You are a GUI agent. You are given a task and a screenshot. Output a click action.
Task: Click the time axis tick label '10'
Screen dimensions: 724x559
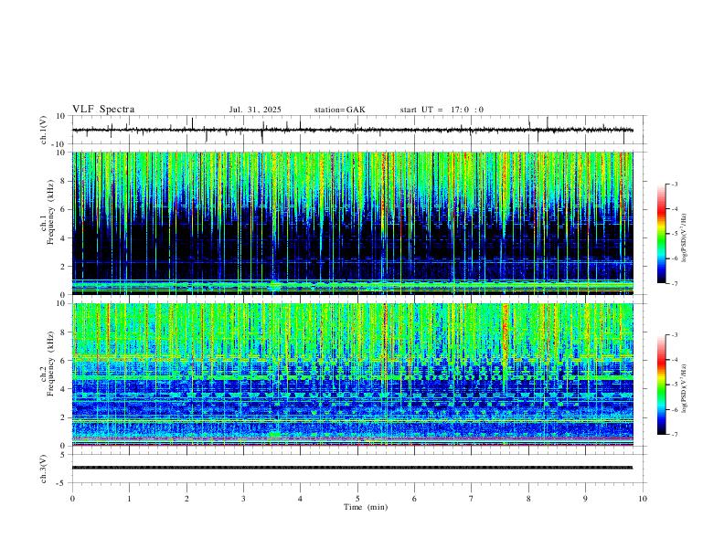(643, 499)
